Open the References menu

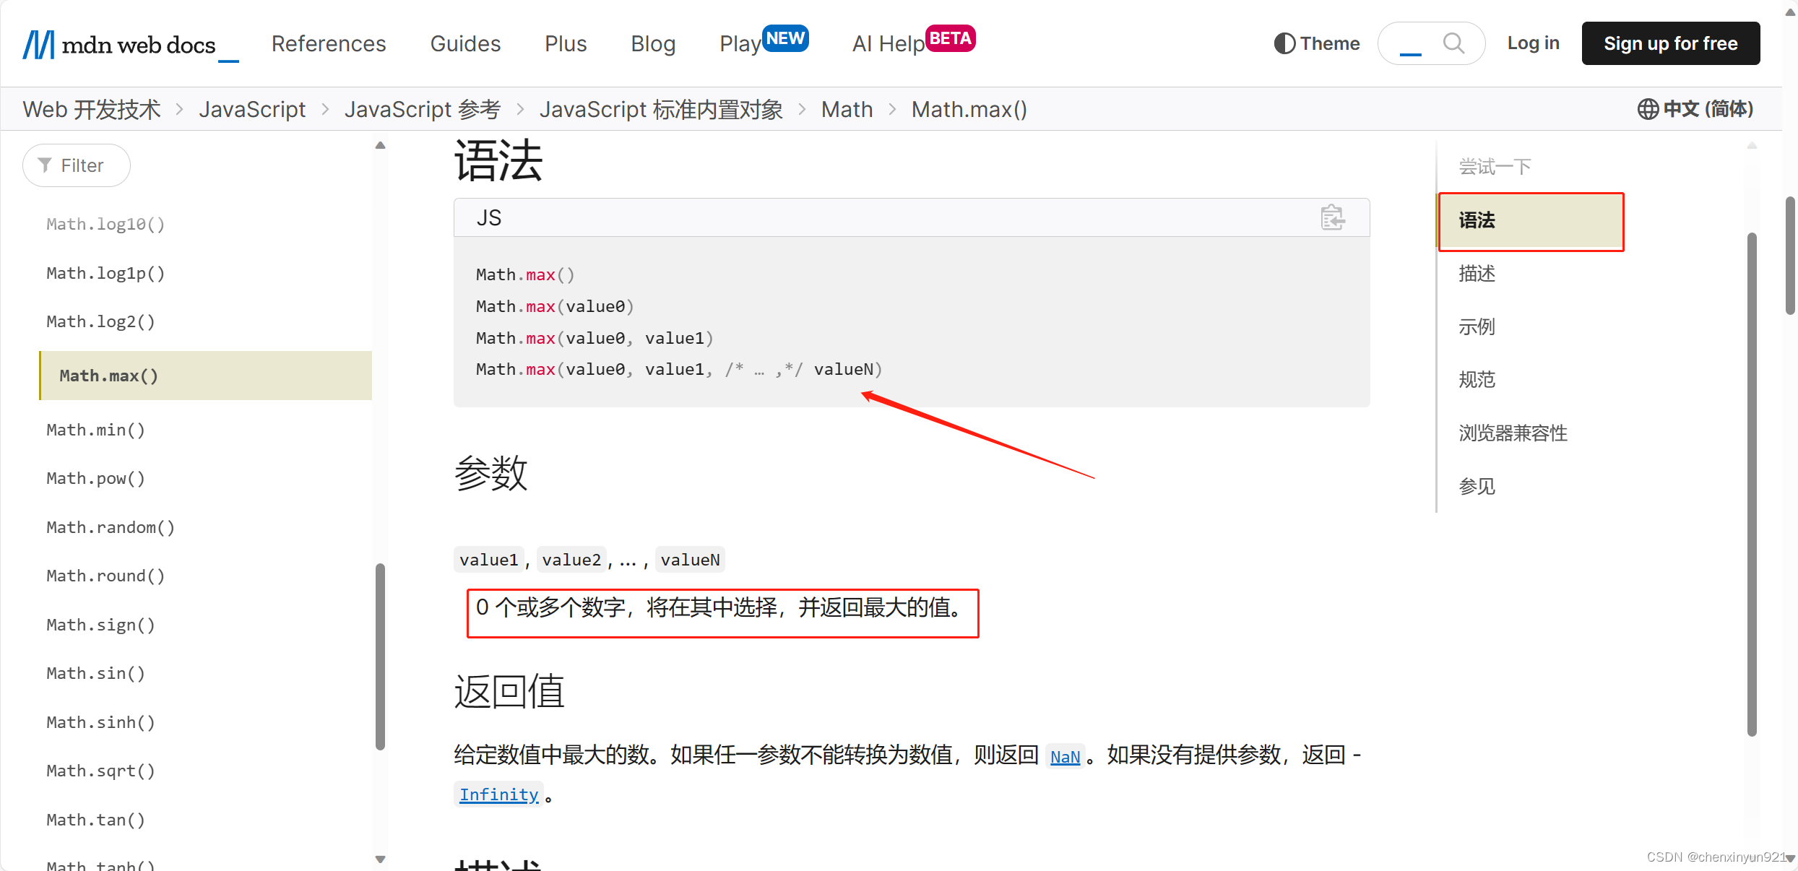329,43
